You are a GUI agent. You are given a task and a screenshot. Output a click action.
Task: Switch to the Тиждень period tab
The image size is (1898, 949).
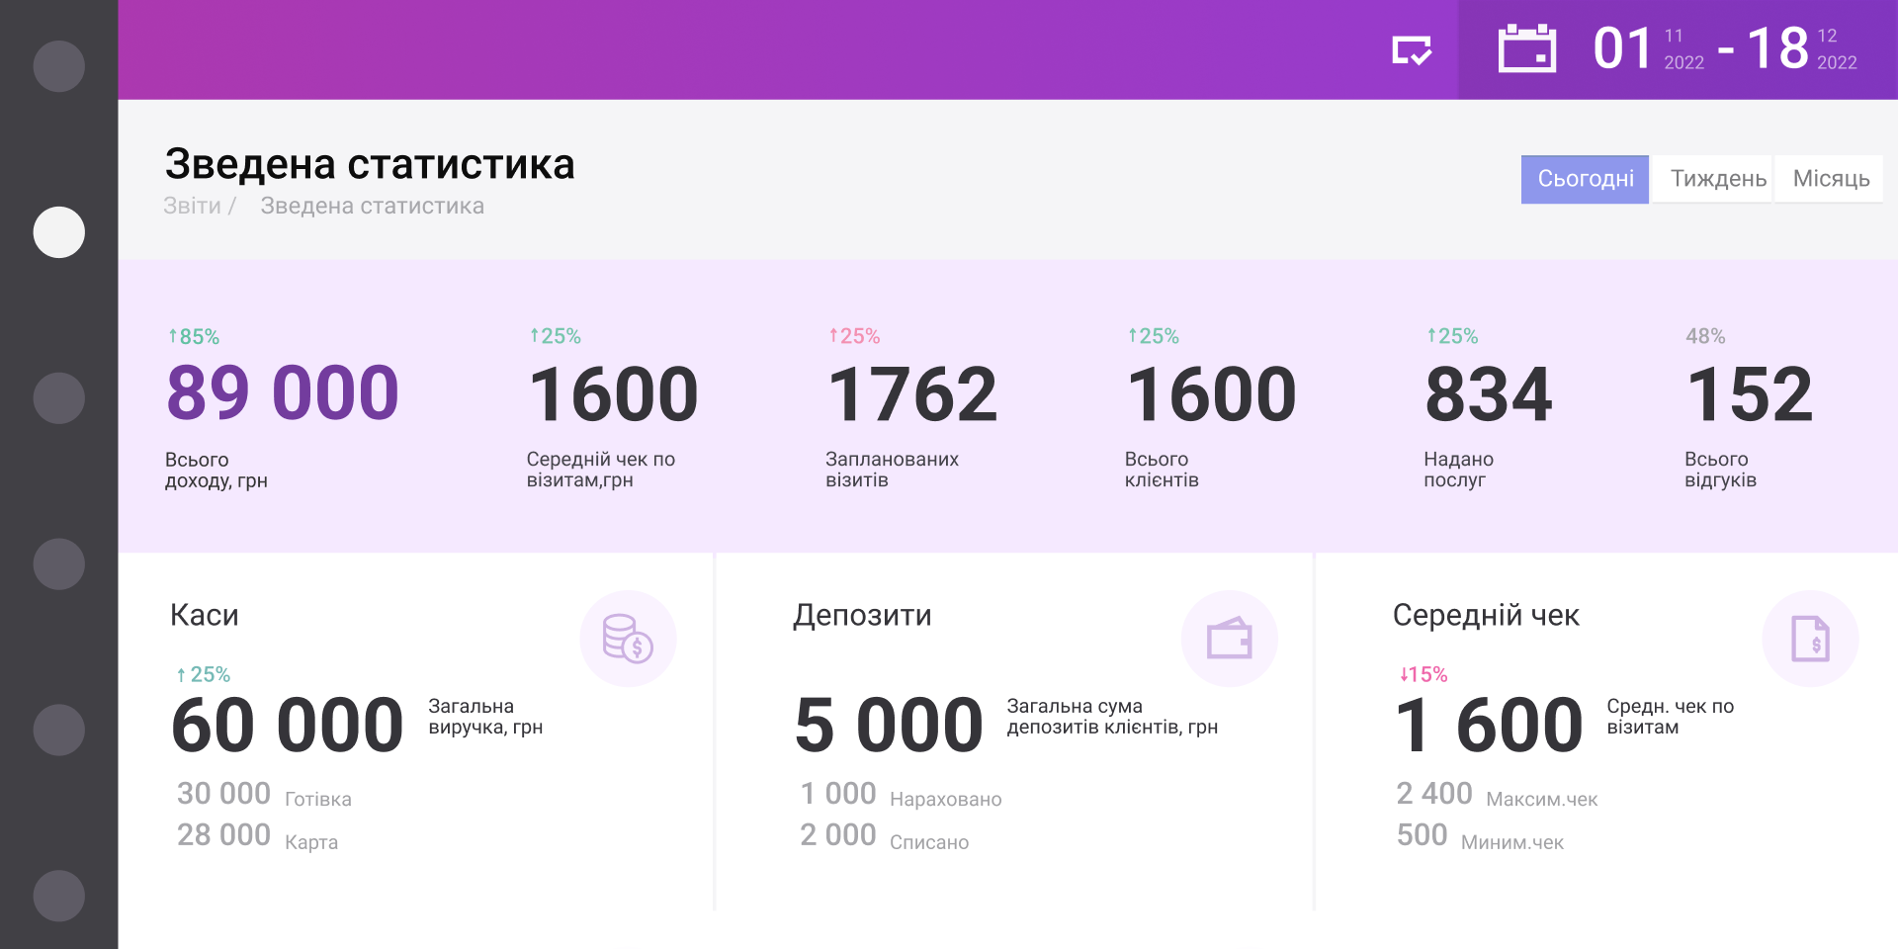click(x=1718, y=179)
